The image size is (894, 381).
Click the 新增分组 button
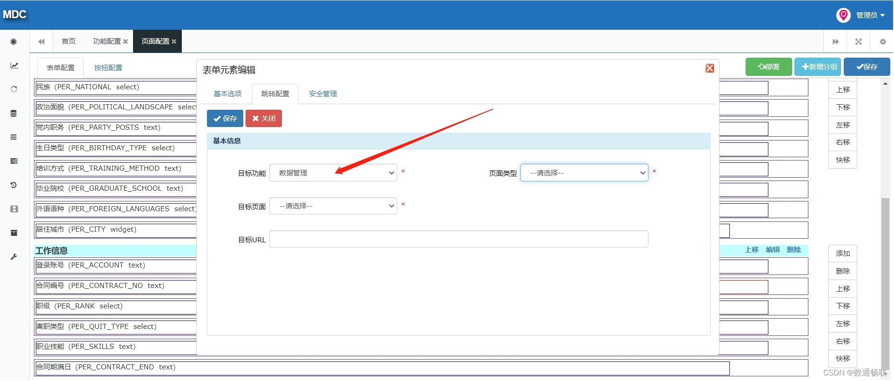point(818,67)
